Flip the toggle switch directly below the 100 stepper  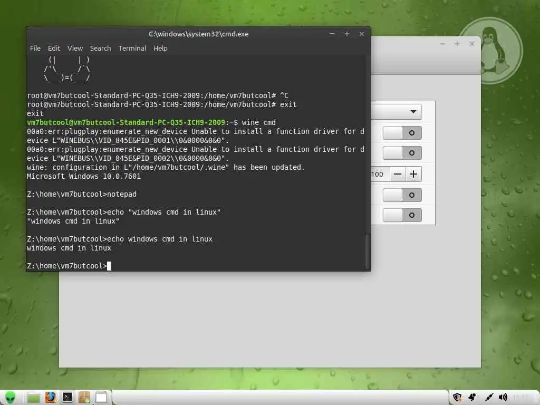[x=402, y=195]
